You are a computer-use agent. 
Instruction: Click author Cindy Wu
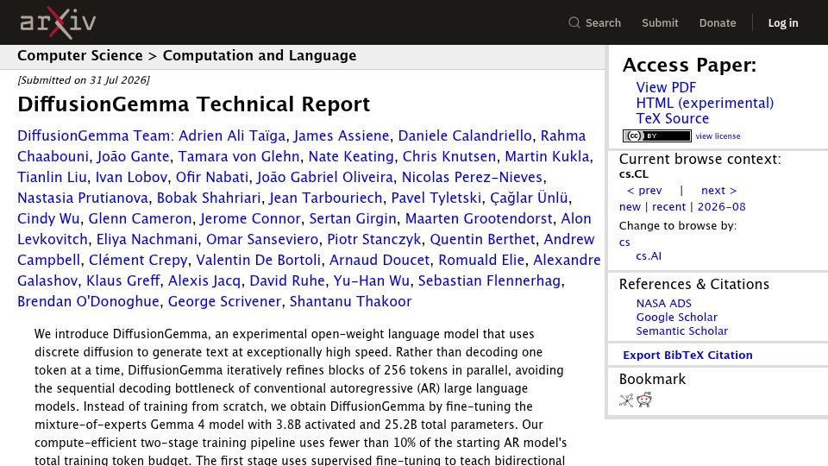coord(48,218)
